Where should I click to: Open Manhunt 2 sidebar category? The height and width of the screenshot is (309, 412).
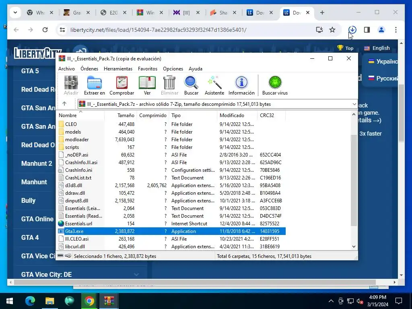click(37, 163)
